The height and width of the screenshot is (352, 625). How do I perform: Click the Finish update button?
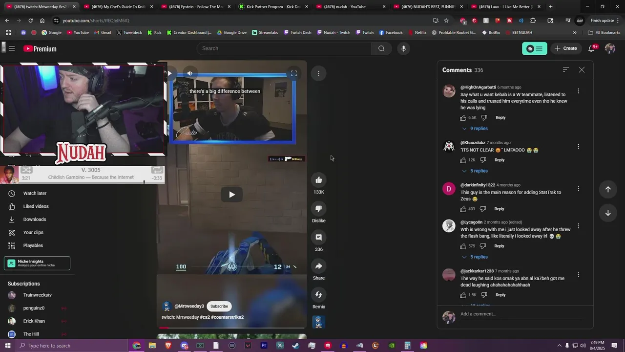pos(602,21)
